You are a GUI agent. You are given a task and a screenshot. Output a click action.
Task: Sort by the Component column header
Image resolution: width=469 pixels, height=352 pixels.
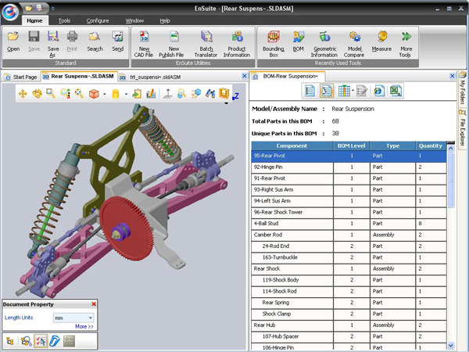tap(292, 145)
